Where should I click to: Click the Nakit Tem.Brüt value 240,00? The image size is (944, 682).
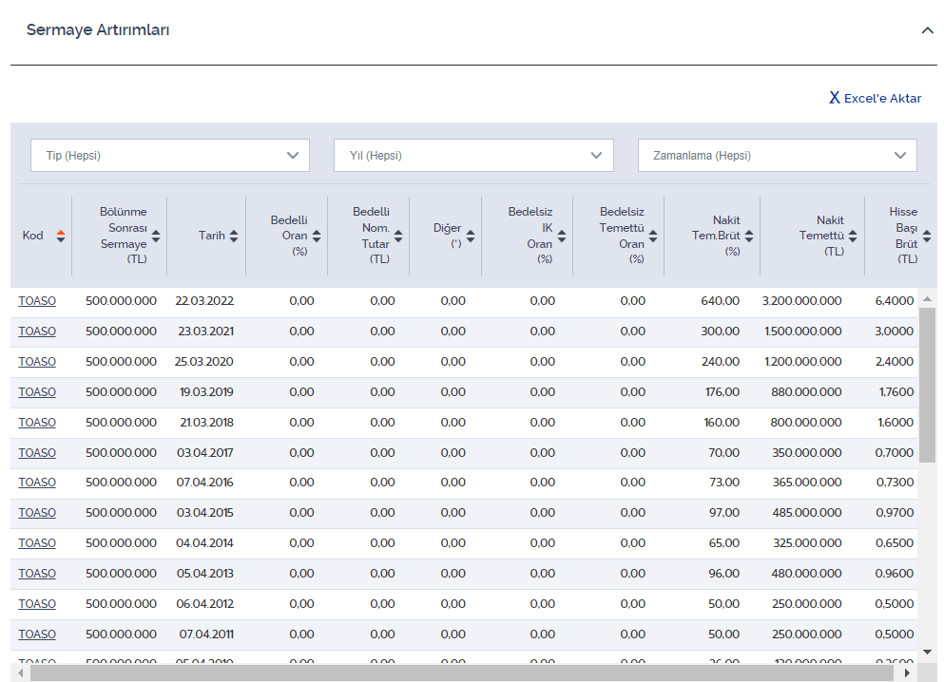click(720, 362)
